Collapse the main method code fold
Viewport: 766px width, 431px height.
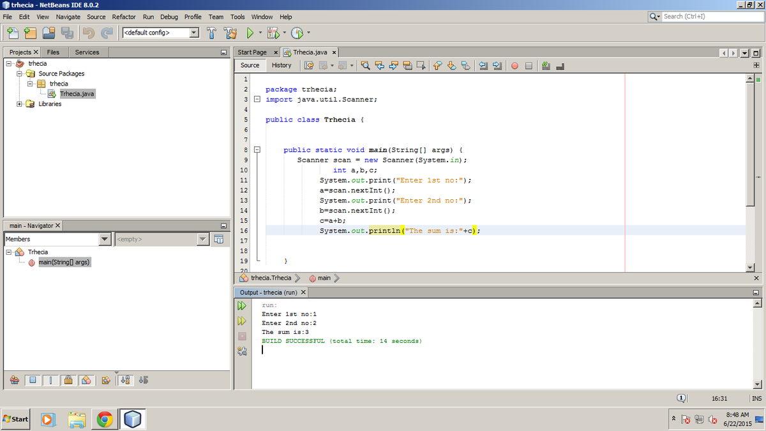click(256, 150)
